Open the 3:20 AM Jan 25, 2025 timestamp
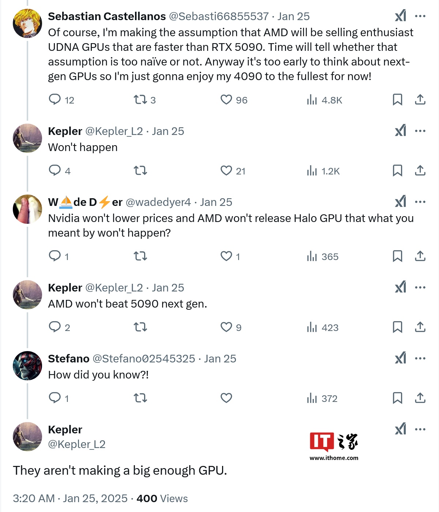Screen dimensions: 439x512 70,498
